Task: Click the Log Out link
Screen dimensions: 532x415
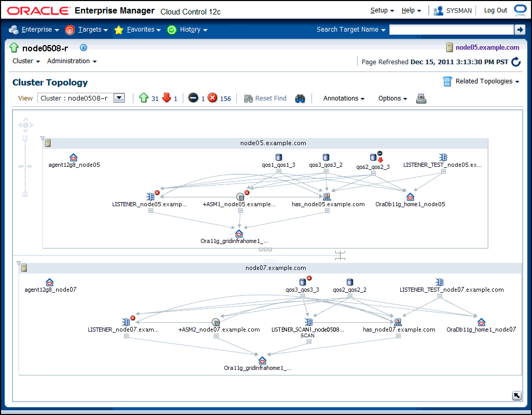Action: (x=495, y=10)
